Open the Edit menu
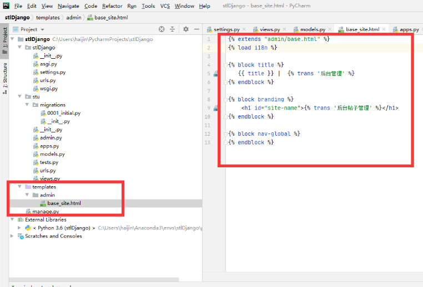The height and width of the screenshot is (287, 423). point(32,6)
